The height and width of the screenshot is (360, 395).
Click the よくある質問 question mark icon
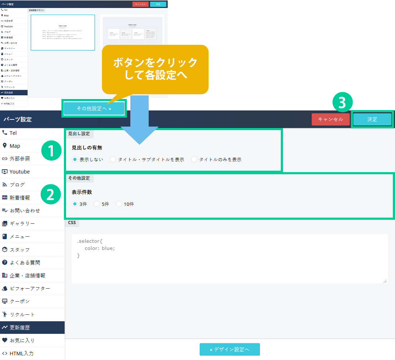click(5, 262)
